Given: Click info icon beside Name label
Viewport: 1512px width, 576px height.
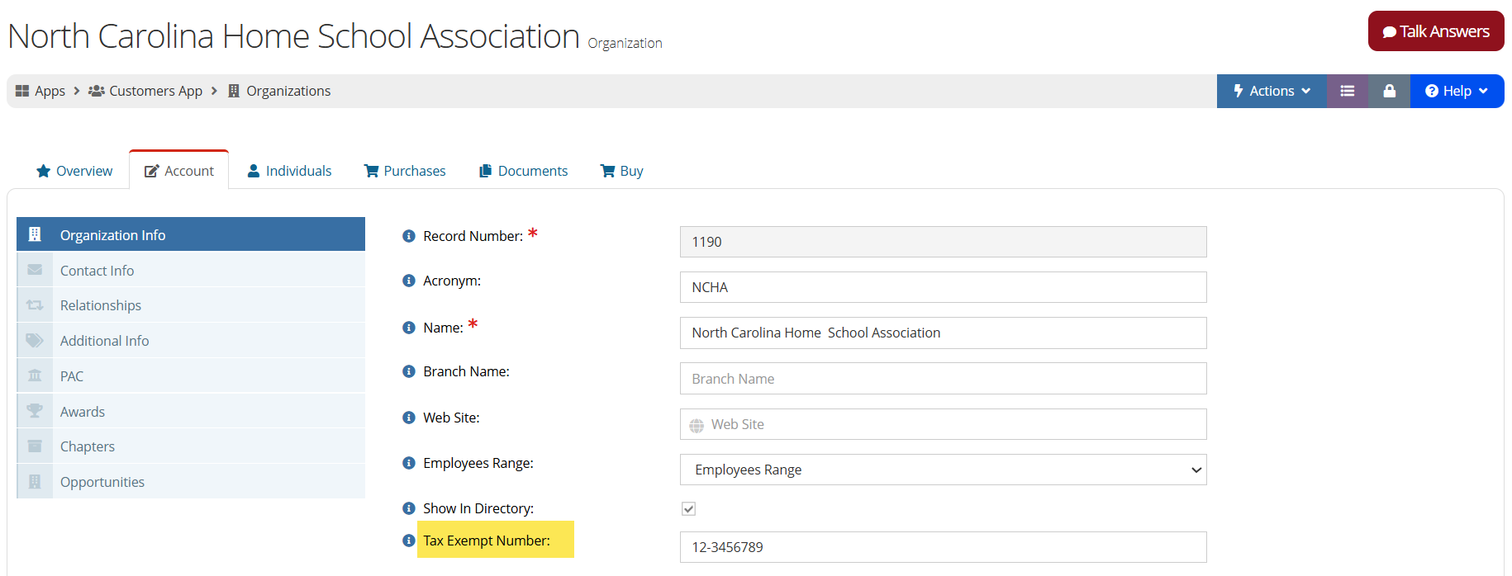Looking at the screenshot, I should point(408,328).
